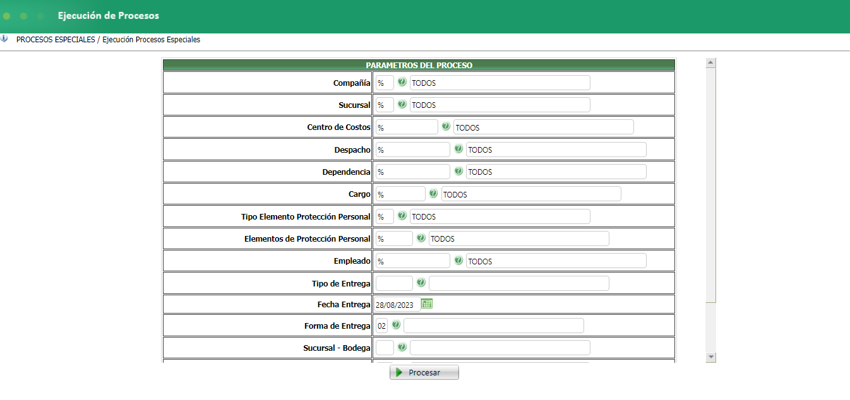Open Elementos de Protección Personal lookup icon

(x=421, y=238)
